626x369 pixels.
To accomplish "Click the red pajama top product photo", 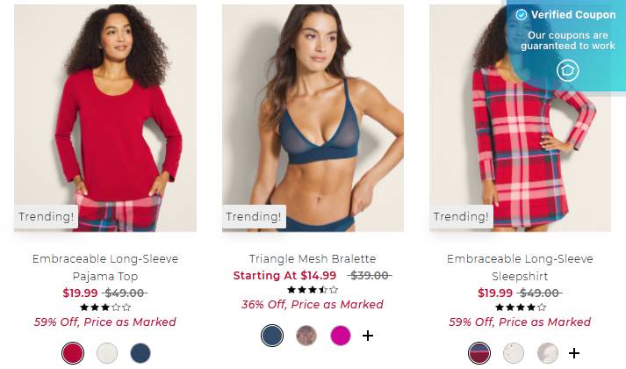I will tap(105, 119).
